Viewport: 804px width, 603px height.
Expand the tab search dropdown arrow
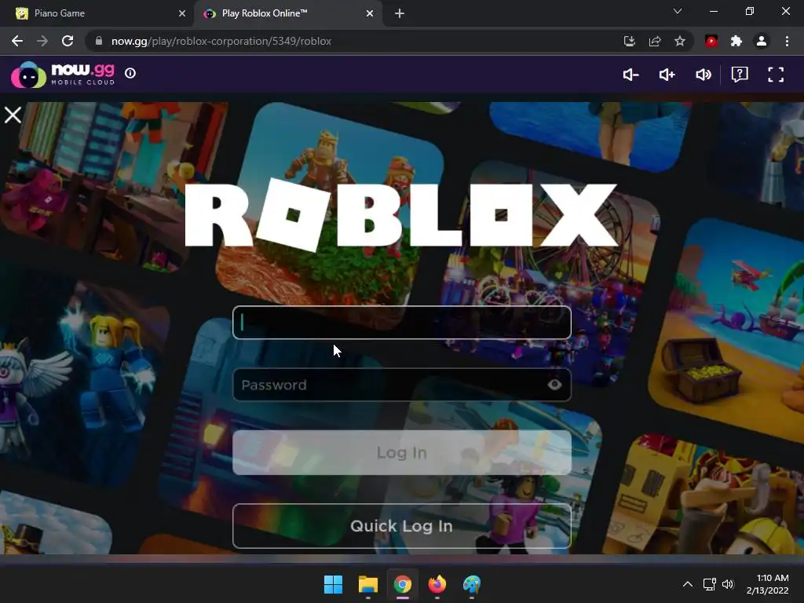[678, 11]
